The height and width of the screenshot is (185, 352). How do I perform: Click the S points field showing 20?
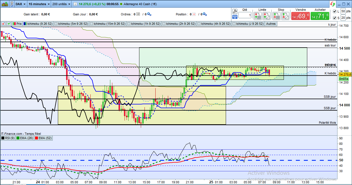[343, 18]
